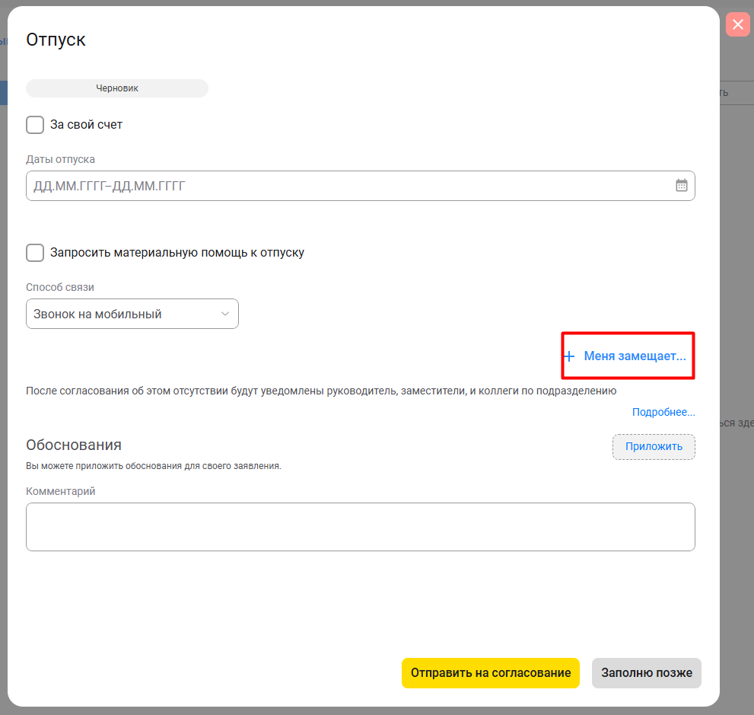Click the plus icon beside Меня замещает
The image size is (754, 715).
tap(569, 356)
